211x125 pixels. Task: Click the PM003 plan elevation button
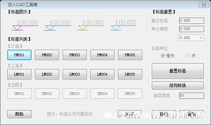point(75,55)
